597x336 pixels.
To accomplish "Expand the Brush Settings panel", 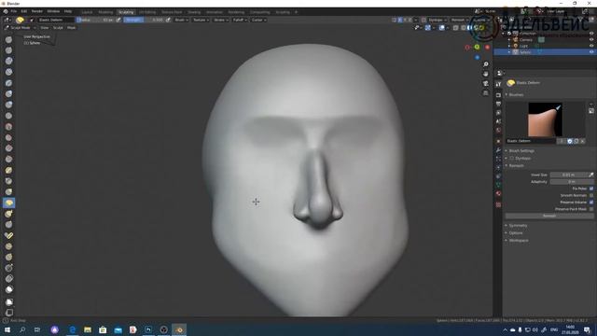I will point(521,151).
